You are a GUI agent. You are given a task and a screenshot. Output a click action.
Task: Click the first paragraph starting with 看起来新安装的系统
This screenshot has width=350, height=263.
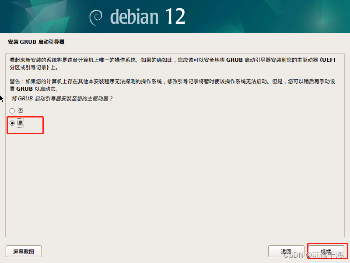click(172, 64)
